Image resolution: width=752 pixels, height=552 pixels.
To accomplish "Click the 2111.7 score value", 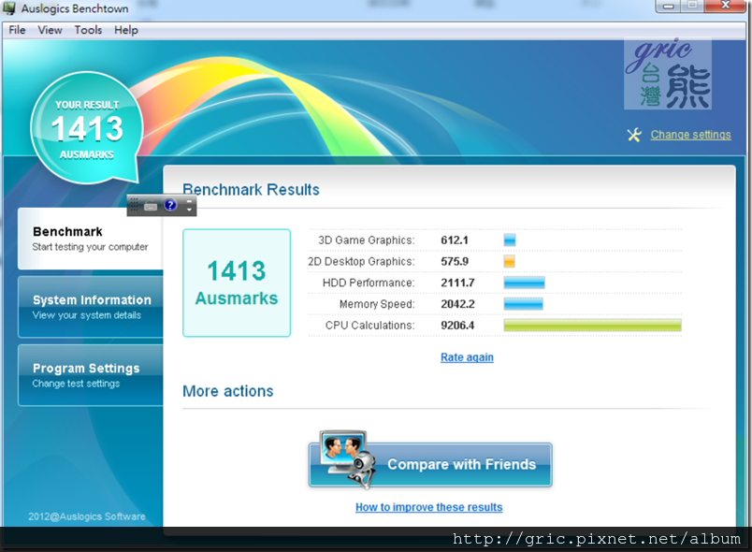I will click(457, 283).
